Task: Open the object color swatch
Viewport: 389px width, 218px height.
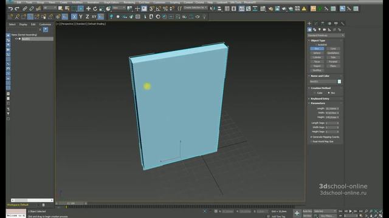Action: click(339, 82)
